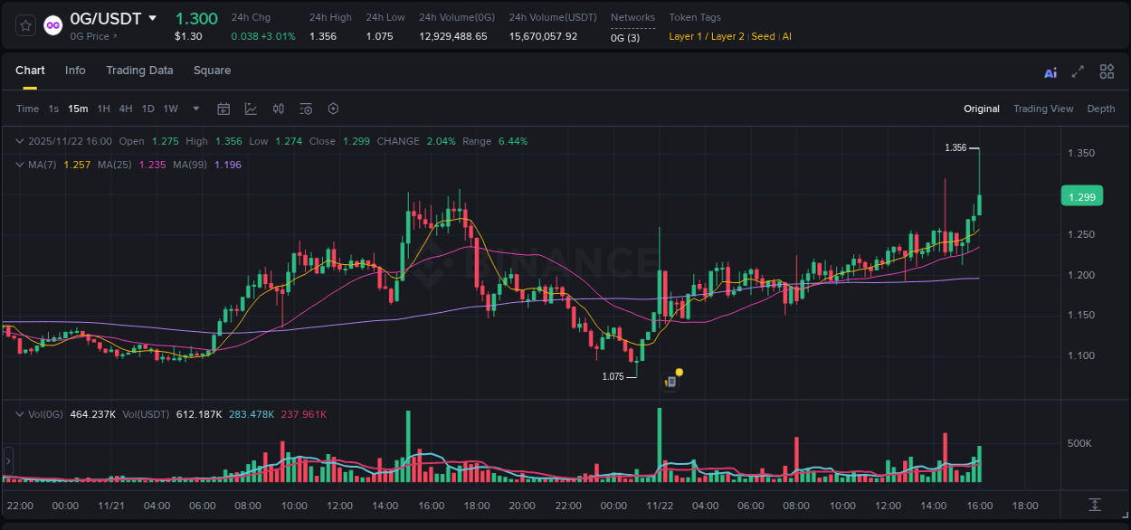The height and width of the screenshot is (530, 1131).
Task: Open the indicator list settings icon
Action: point(305,108)
